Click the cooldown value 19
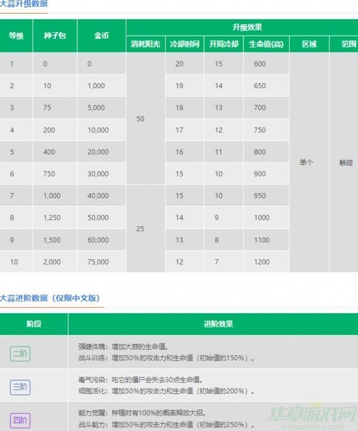The image size is (358, 431). pos(179,86)
